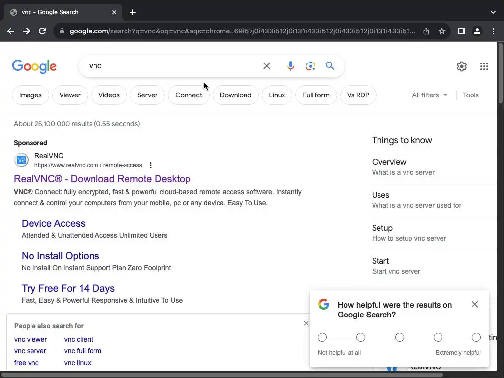Reload the current page
Viewport: 504px width, 378px height.
[x=42, y=31]
